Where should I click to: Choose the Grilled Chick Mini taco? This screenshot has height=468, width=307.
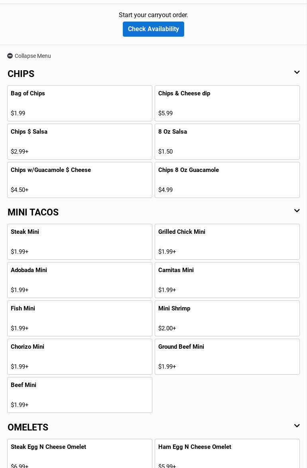(227, 242)
